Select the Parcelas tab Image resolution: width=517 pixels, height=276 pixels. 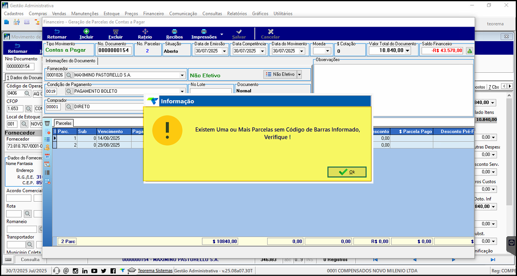pos(64,123)
